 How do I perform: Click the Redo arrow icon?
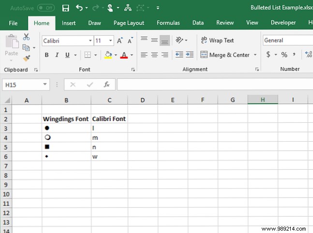[96, 8]
